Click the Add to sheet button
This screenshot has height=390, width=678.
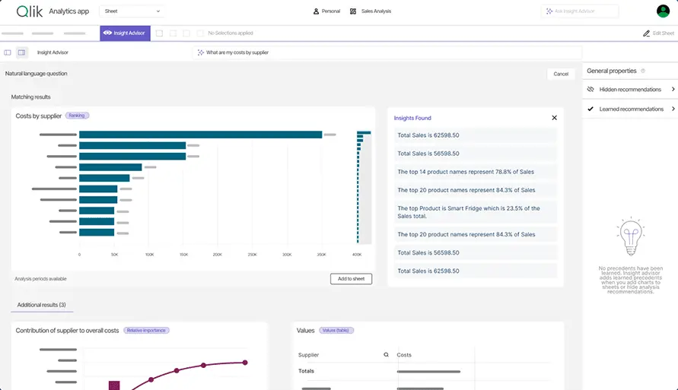click(351, 279)
